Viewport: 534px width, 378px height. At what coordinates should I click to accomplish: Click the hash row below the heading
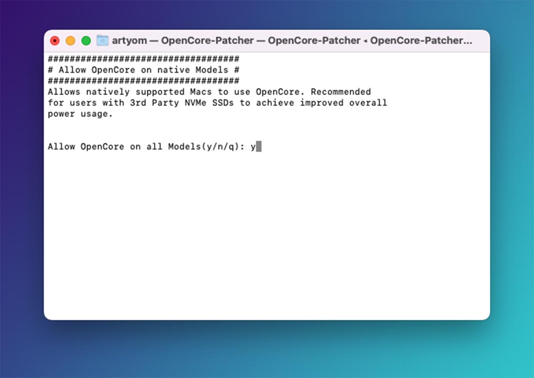click(143, 81)
